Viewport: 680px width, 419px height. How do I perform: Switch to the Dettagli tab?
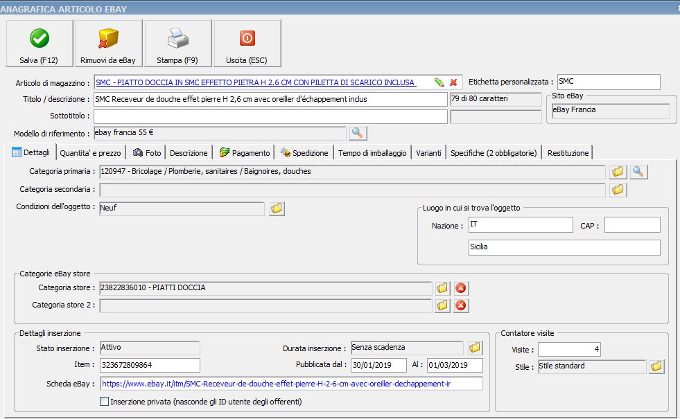[31, 152]
